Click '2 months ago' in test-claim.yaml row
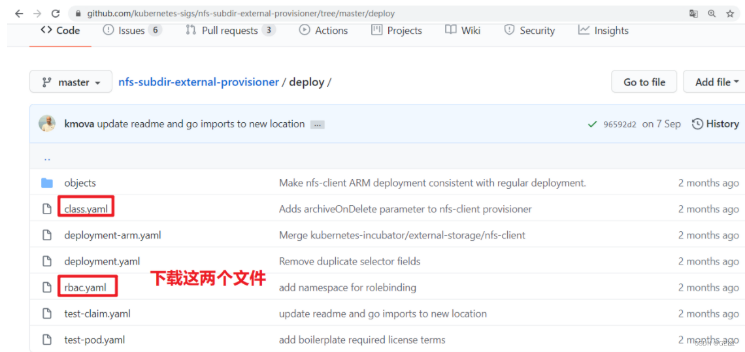This screenshot has width=745, height=352. click(708, 313)
